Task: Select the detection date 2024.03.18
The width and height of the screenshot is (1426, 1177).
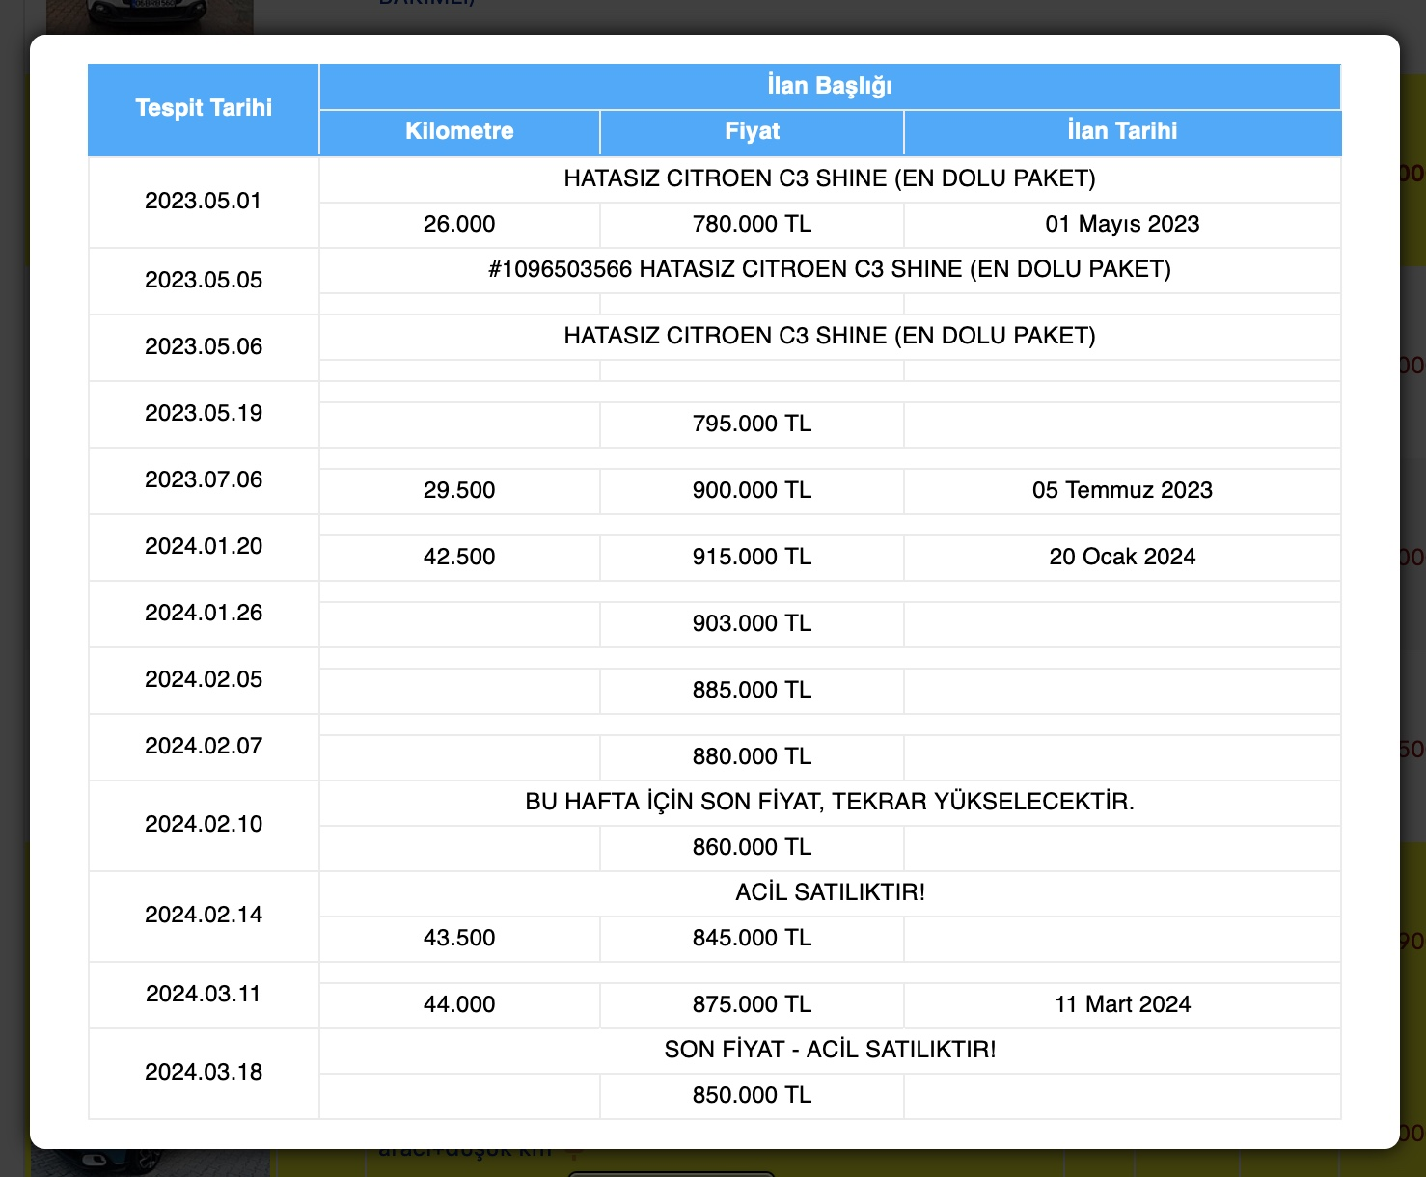Action: (x=204, y=1072)
